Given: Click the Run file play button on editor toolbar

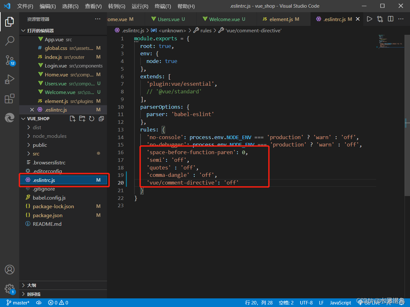Looking at the screenshot, I should point(369,19).
